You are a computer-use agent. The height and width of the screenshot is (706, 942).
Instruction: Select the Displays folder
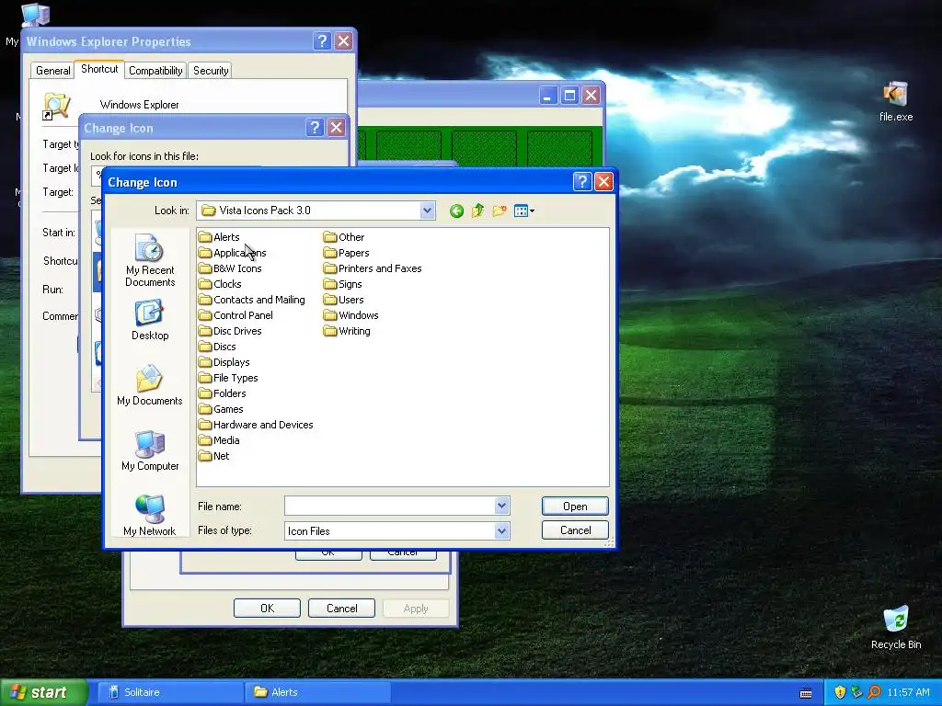[x=224, y=362]
